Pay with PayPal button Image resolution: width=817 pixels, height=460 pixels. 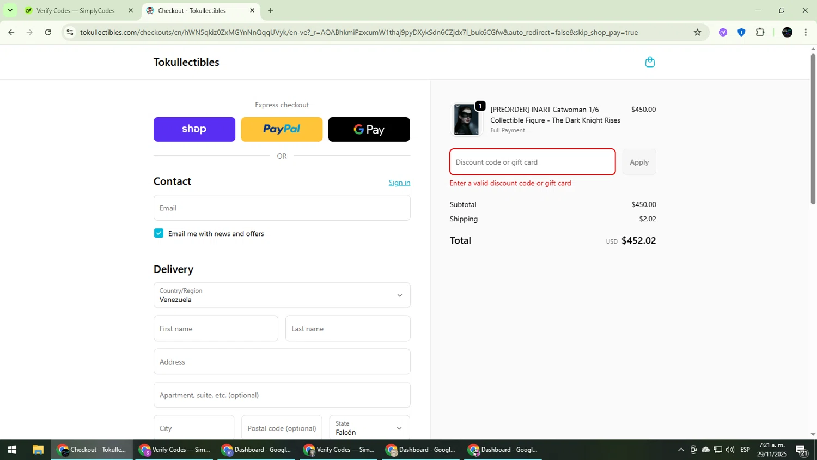[x=282, y=129]
